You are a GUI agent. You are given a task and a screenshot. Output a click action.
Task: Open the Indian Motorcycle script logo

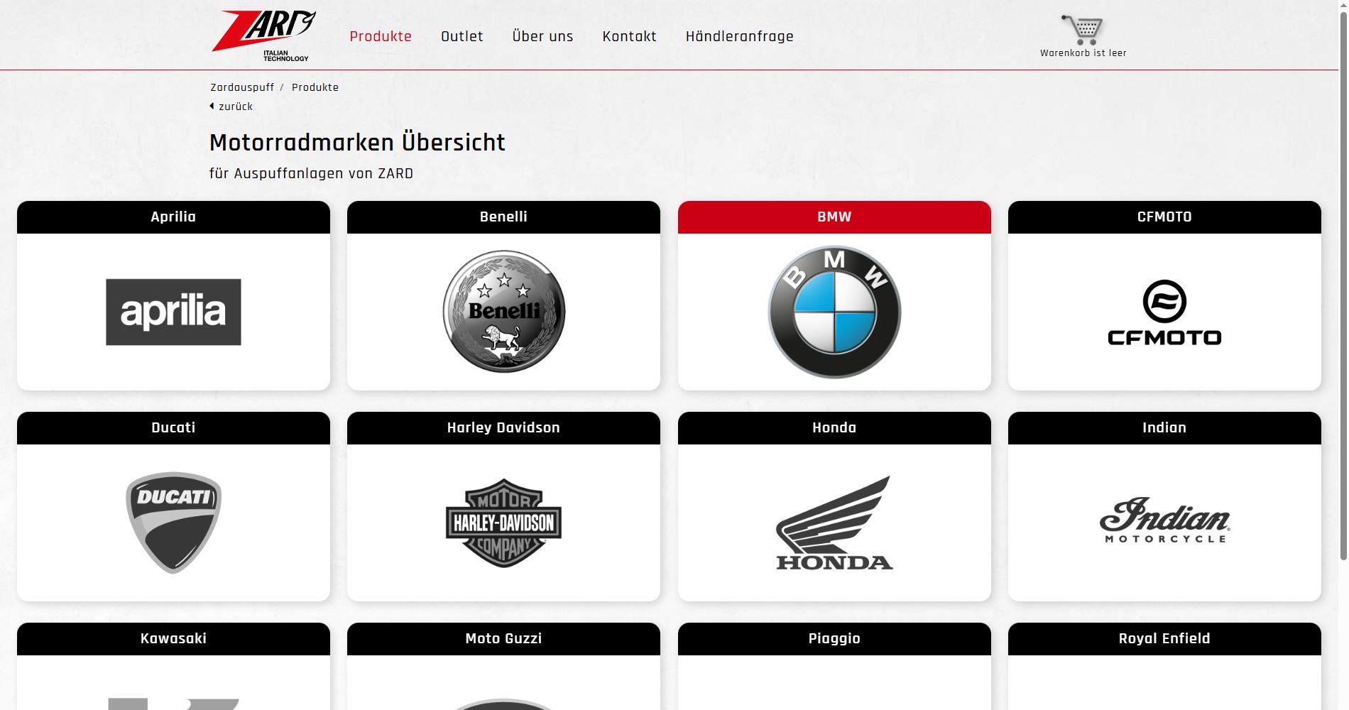pyautogui.click(x=1163, y=522)
